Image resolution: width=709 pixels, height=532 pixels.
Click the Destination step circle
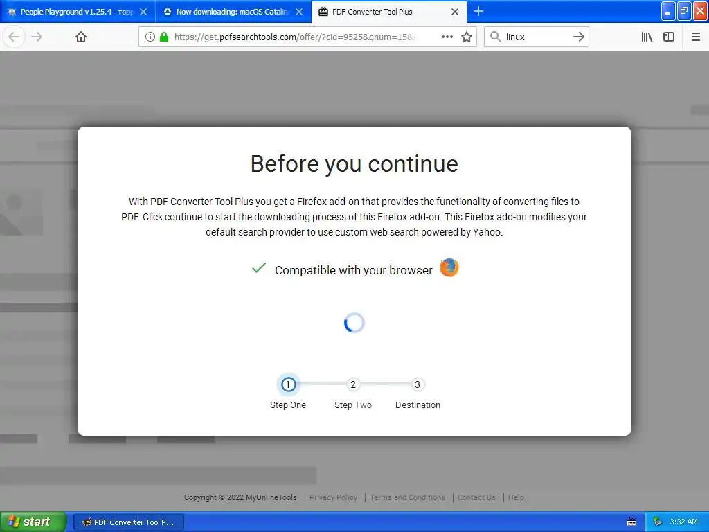pos(418,384)
